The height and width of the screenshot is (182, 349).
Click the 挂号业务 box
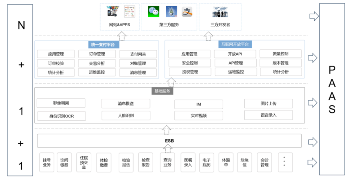coord(47,162)
